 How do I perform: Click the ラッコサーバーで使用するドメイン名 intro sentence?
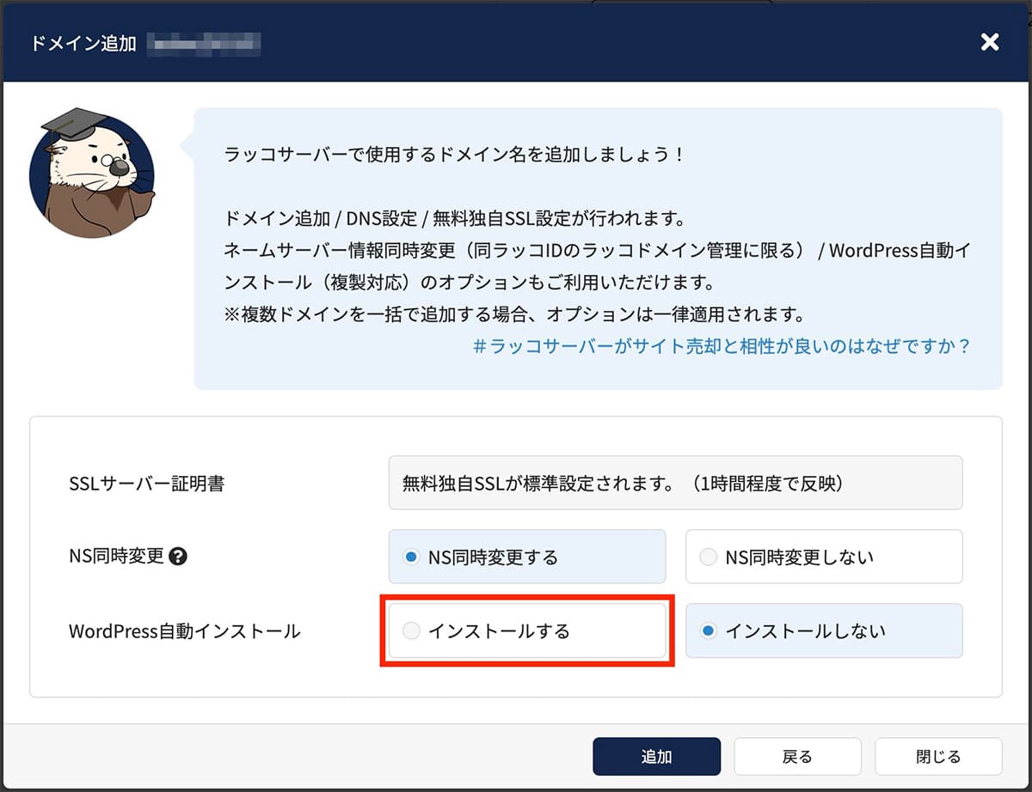tap(454, 155)
